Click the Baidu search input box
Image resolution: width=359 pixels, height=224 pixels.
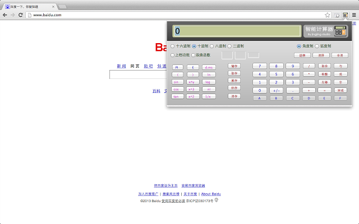[x=138, y=74]
